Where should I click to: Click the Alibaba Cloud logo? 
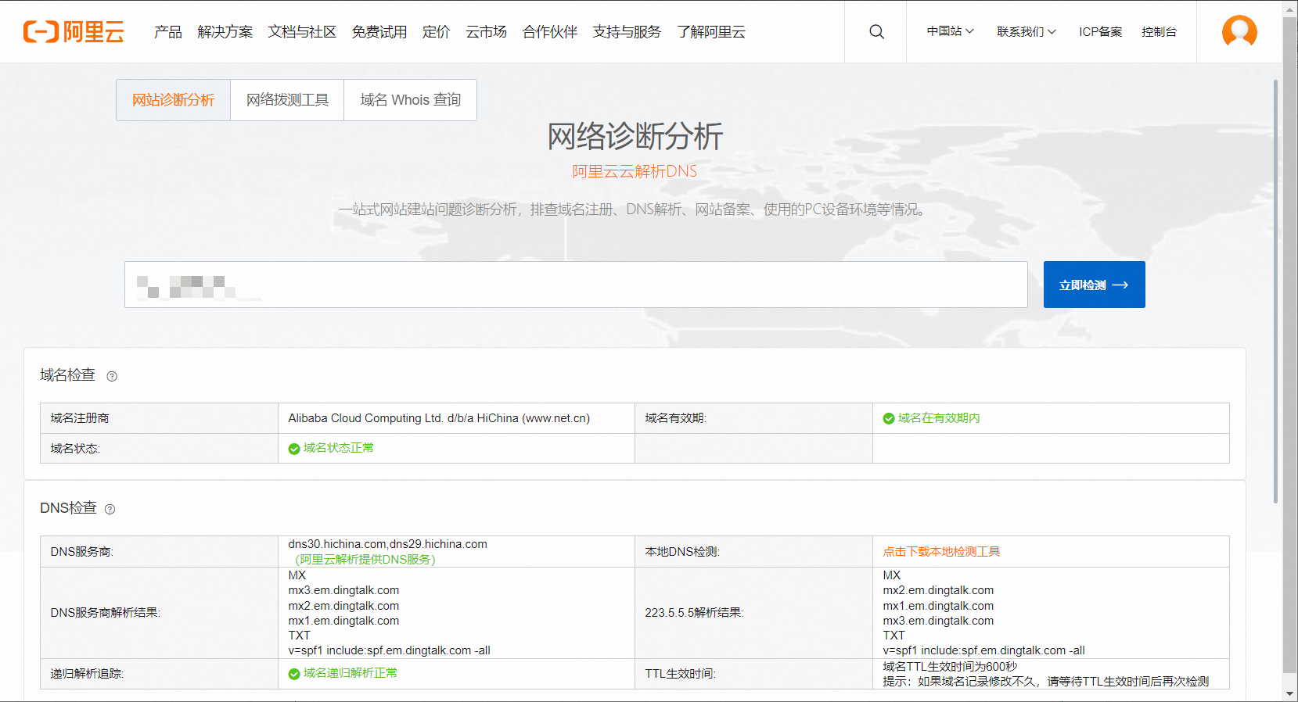click(x=74, y=31)
